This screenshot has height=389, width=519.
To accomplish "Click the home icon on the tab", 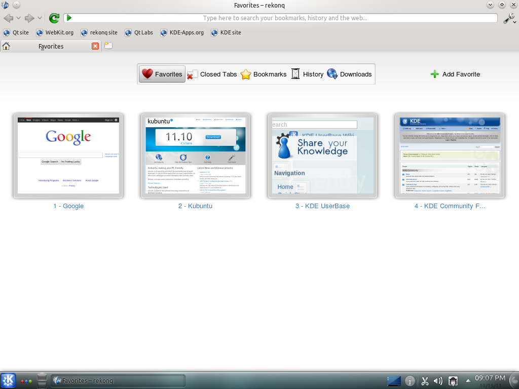I will (x=6, y=46).
